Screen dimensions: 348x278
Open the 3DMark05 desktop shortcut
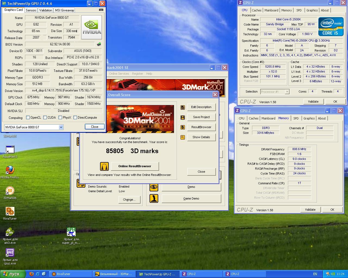tap(10, 136)
